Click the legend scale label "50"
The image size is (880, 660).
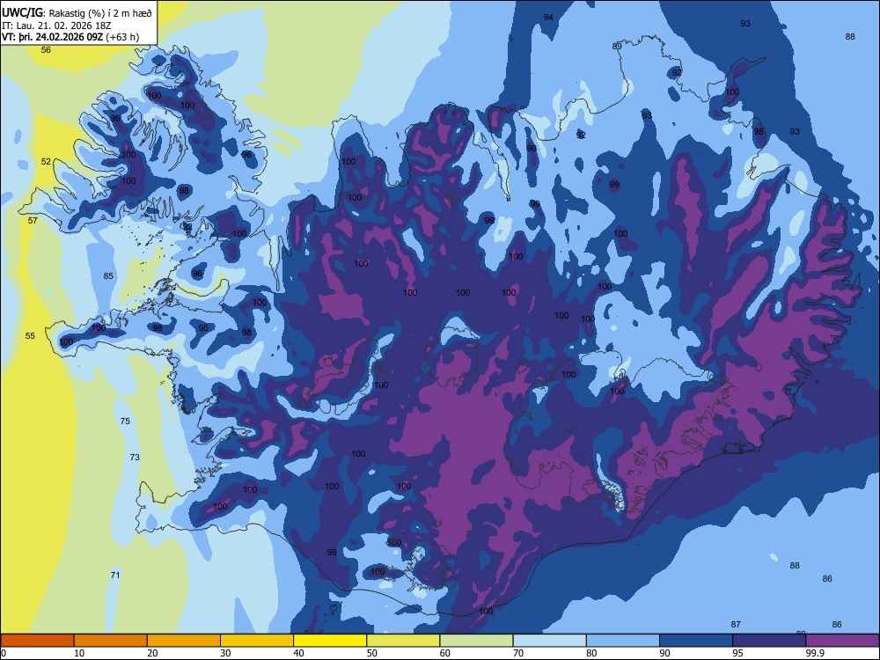(x=371, y=653)
